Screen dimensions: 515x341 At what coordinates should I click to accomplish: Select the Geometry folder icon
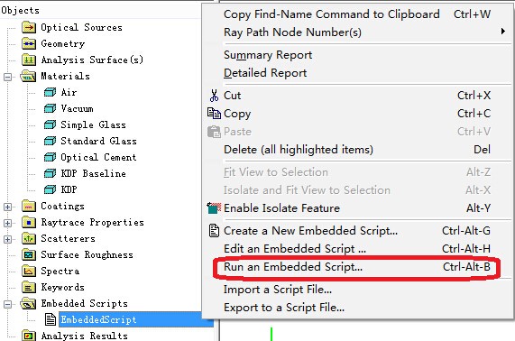[29, 43]
